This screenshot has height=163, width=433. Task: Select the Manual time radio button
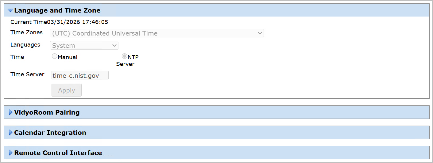pyautogui.click(x=54, y=56)
